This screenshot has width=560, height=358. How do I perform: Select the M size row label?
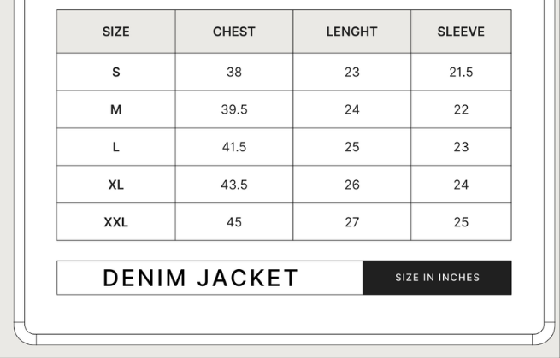pyautogui.click(x=116, y=109)
